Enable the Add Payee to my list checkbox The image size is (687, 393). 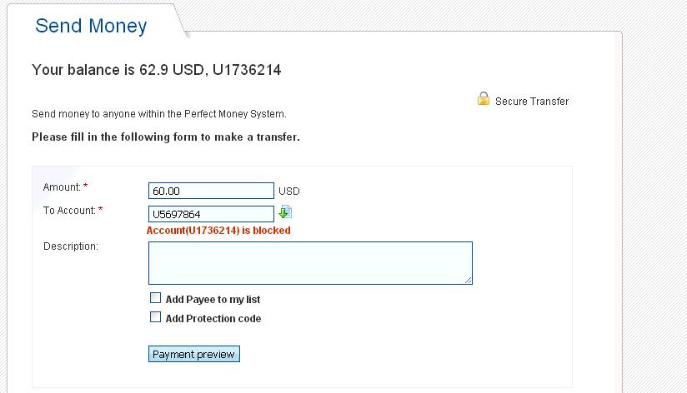click(155, 298)
